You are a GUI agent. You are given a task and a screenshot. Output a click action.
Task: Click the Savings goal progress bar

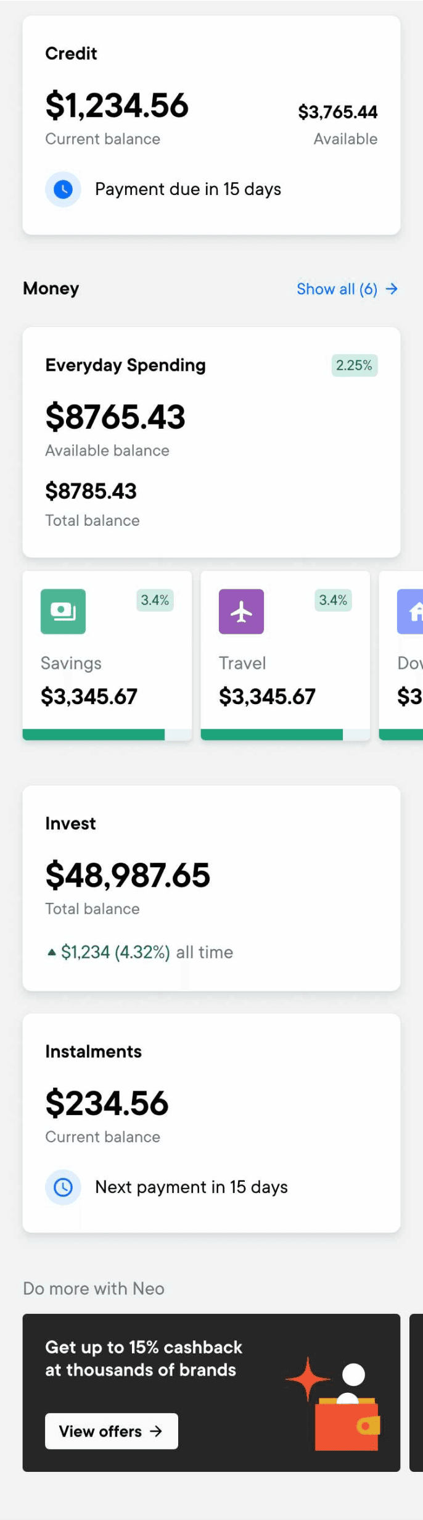click(107, 734)
